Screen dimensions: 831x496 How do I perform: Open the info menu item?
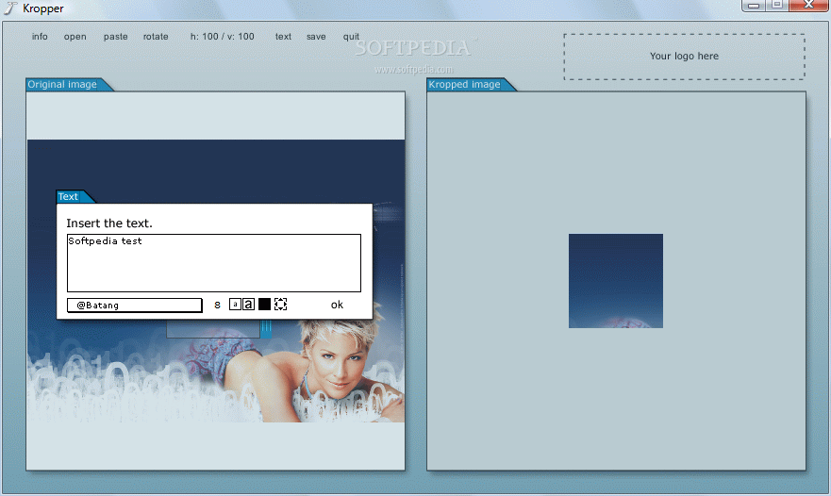pyautogui.click(x=40, y=37)
